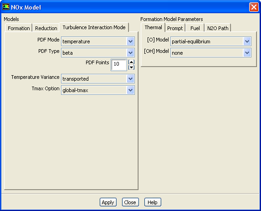Open the Tmax Option dropdown
Image resolution: width=261 pixels, height=211 pixels.
point(98,90)
